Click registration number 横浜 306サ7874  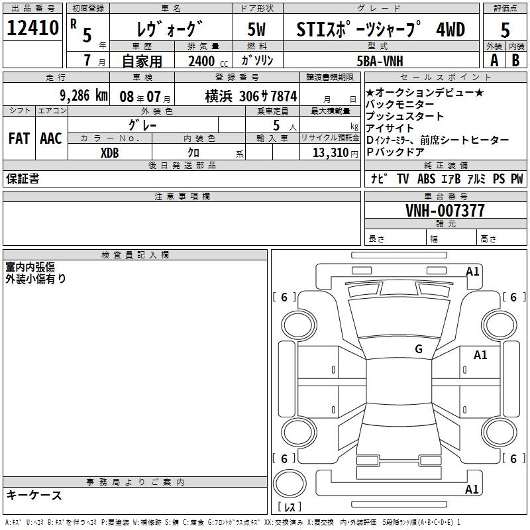click(251, 96)
